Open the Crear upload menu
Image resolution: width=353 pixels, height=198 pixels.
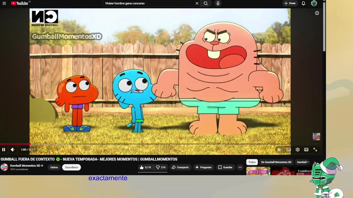[x=290, y=3]
